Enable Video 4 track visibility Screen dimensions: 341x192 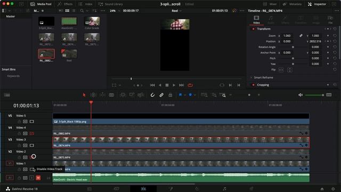click(x=32, y=133)
